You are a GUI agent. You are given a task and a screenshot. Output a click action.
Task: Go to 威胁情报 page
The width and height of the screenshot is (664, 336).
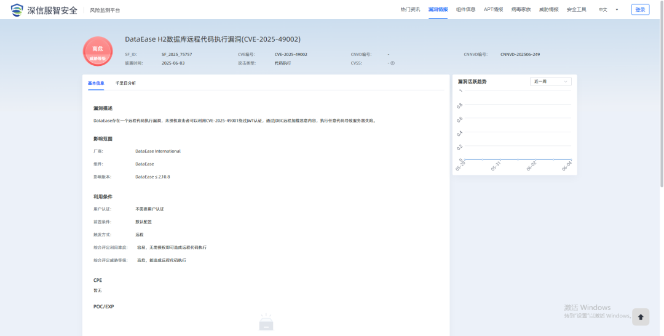[549, 10]
